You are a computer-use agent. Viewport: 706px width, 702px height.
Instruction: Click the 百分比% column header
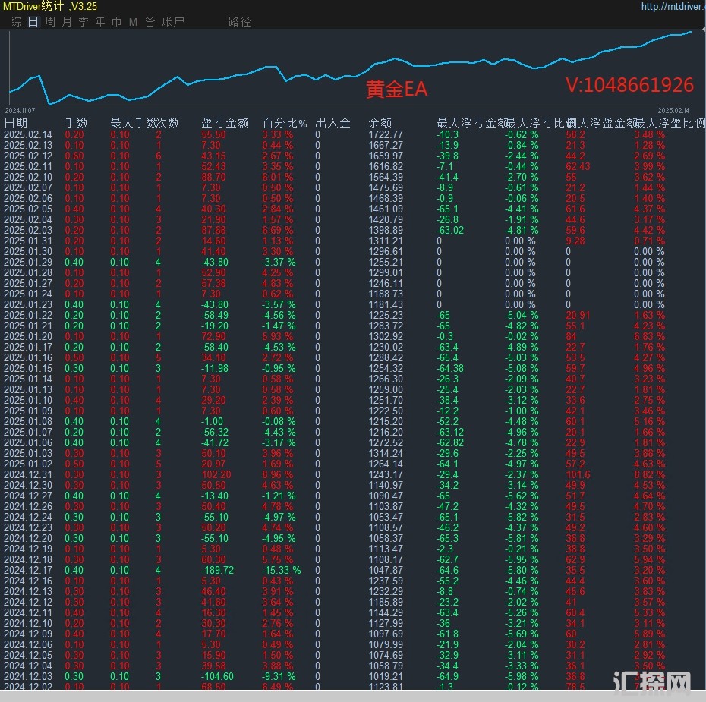[x=285, y=123]
